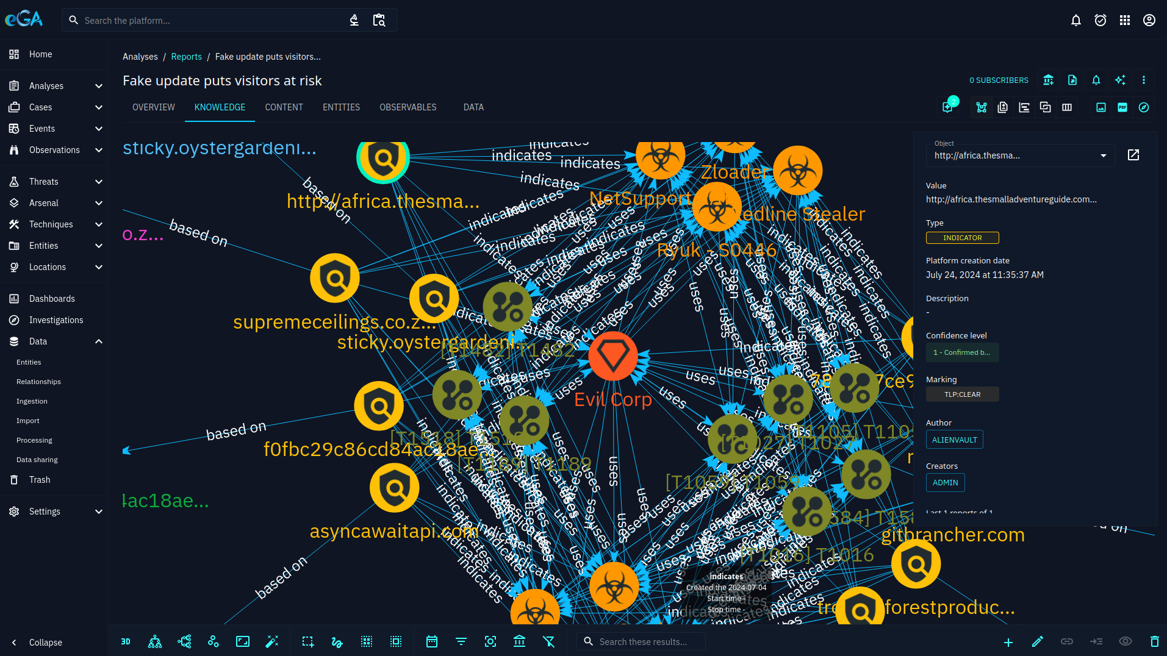Viewport: 1167px width, 656px height.
Task: Switch to the OBSERVABLES tab
Action: coord(408,107)
